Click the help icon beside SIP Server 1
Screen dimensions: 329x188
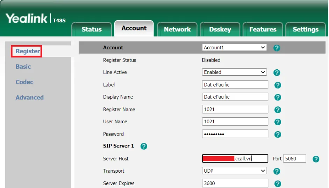[144, 146]
